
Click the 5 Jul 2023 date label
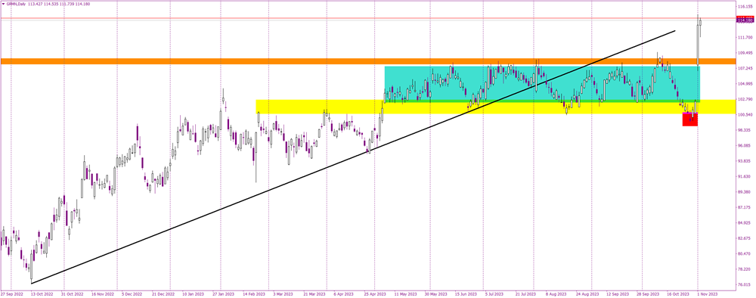click(x=494, y=293)
